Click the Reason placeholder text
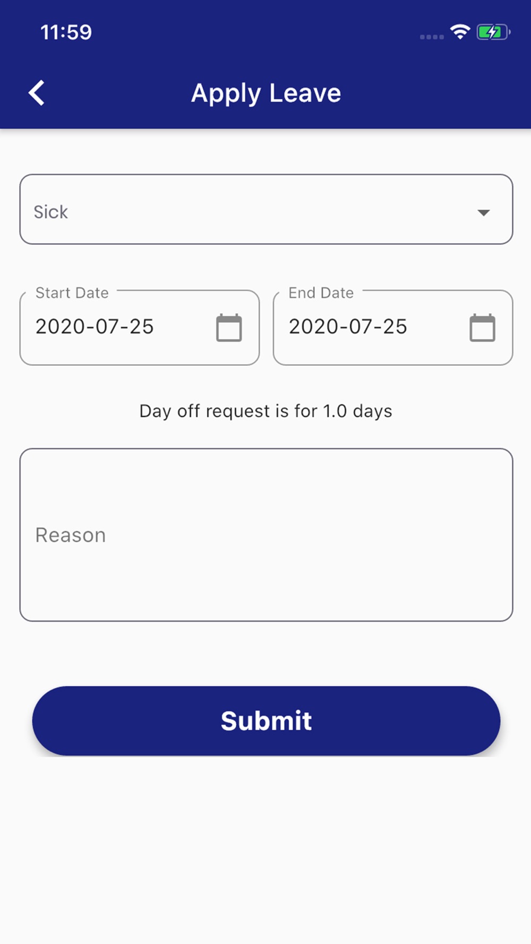This screenshot has height=944, width=531. (70, 535)
